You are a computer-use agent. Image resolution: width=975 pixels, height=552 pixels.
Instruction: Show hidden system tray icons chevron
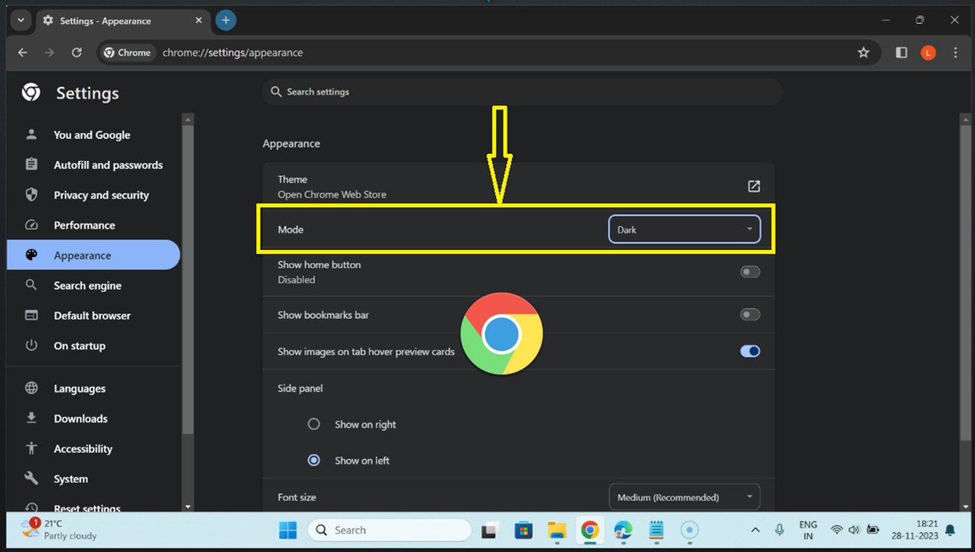755,530
